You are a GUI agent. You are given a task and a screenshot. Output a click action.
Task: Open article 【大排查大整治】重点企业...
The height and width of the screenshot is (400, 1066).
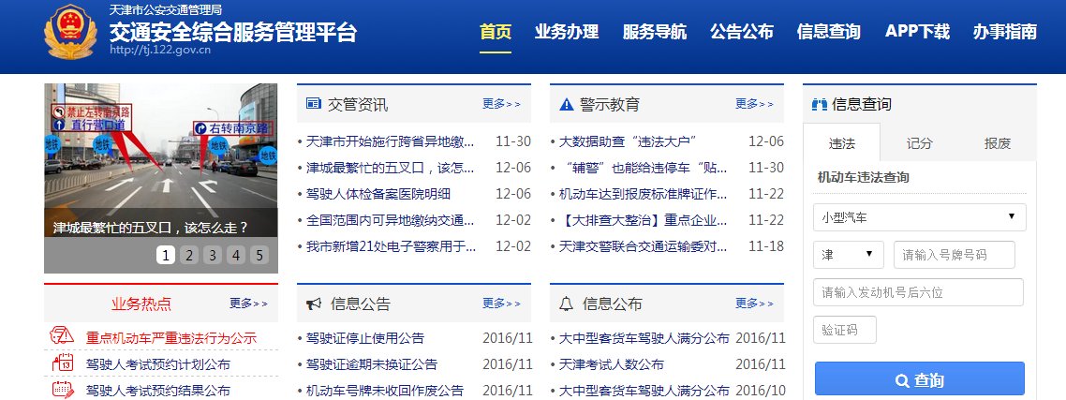point(644,221)
